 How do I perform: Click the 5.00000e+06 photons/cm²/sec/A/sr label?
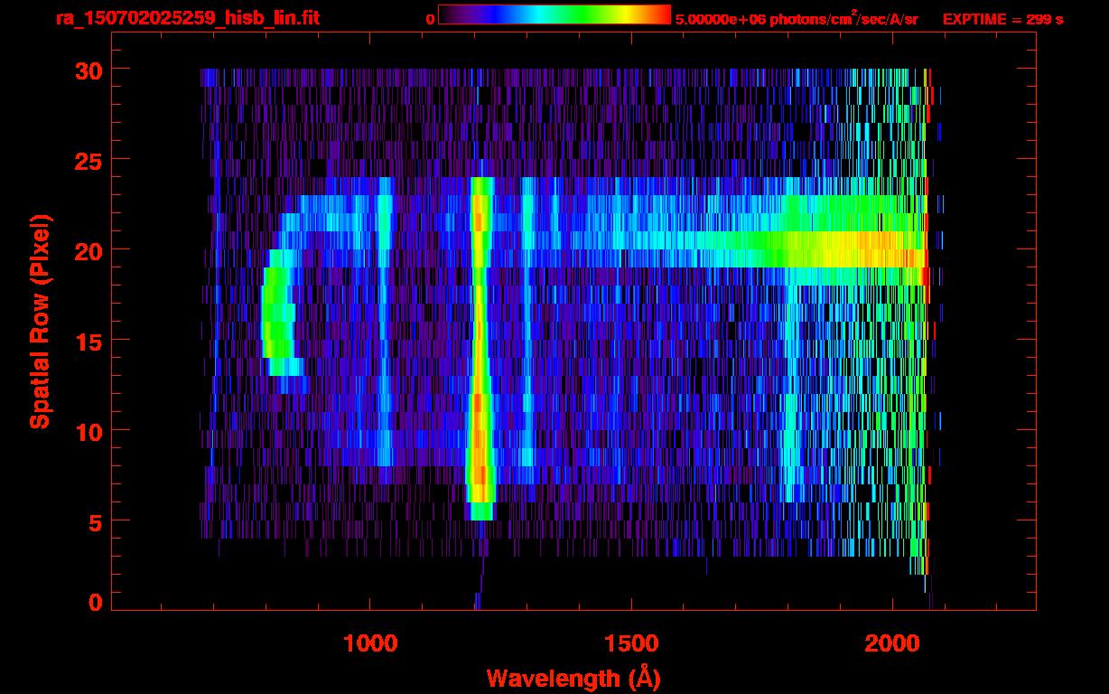(x=796, y=18)
